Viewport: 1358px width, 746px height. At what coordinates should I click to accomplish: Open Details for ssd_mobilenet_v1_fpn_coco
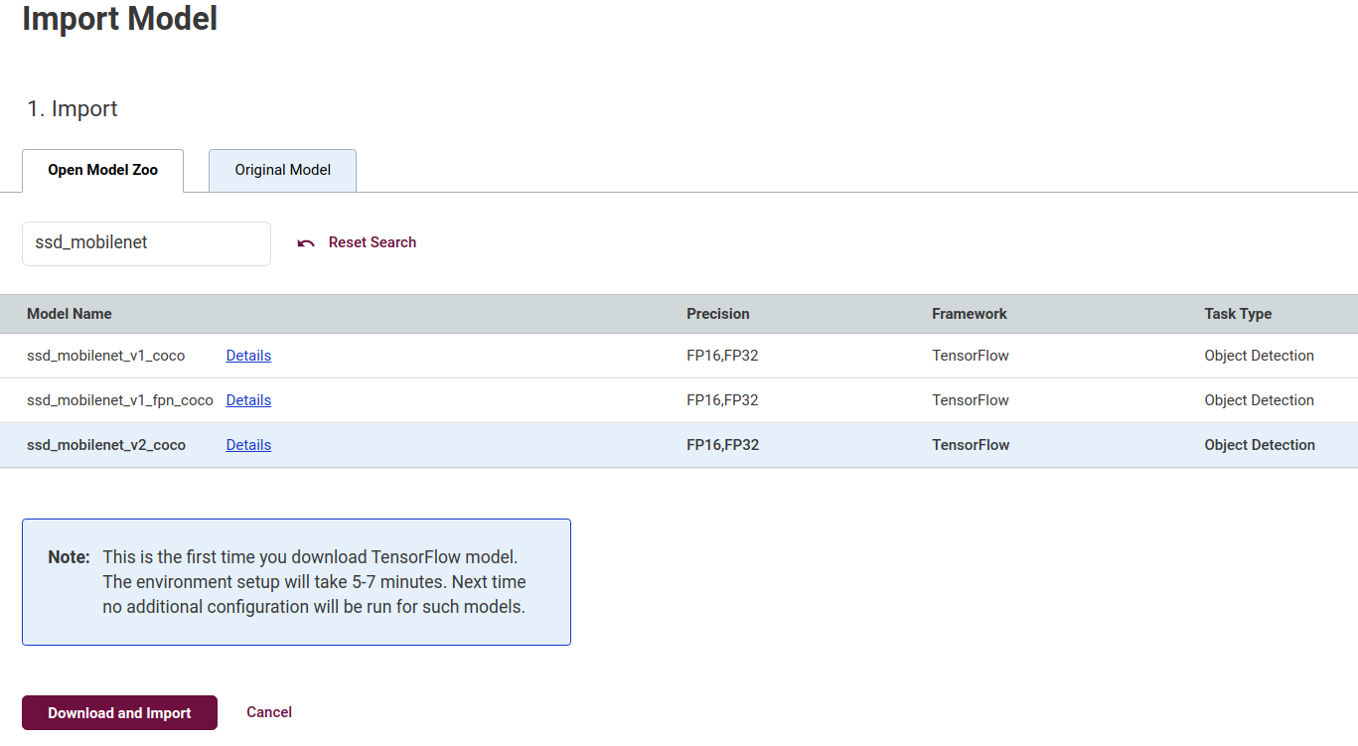248,400
